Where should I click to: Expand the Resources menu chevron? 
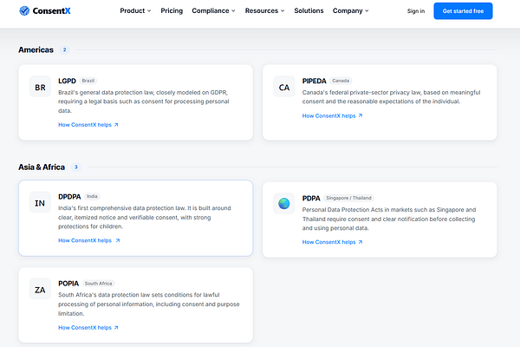[283, 11]
